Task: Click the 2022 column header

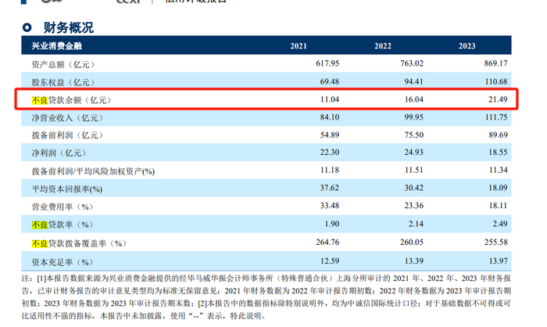Action: coord(383,46)
